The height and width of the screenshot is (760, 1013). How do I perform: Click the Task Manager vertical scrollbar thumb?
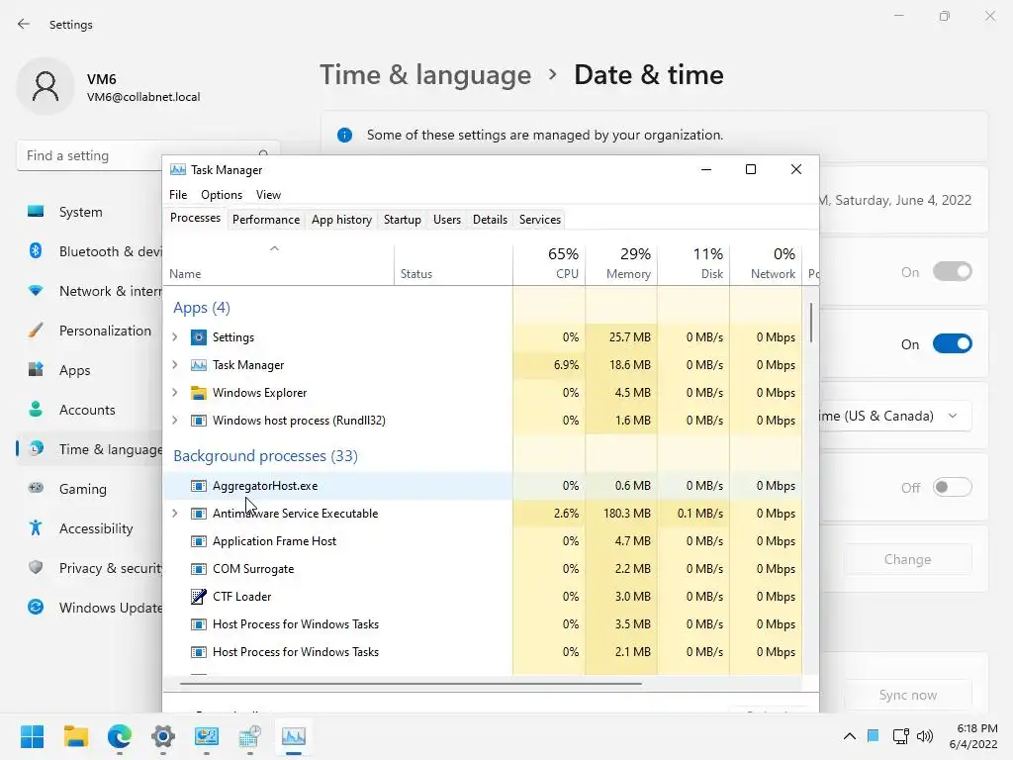coord(811,324)
